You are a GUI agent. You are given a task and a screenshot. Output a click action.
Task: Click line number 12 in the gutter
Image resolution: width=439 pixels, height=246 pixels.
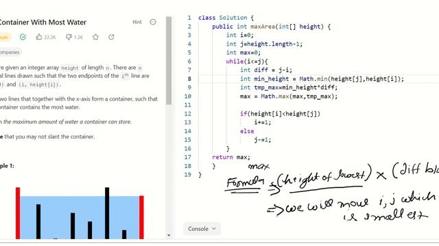188,113
